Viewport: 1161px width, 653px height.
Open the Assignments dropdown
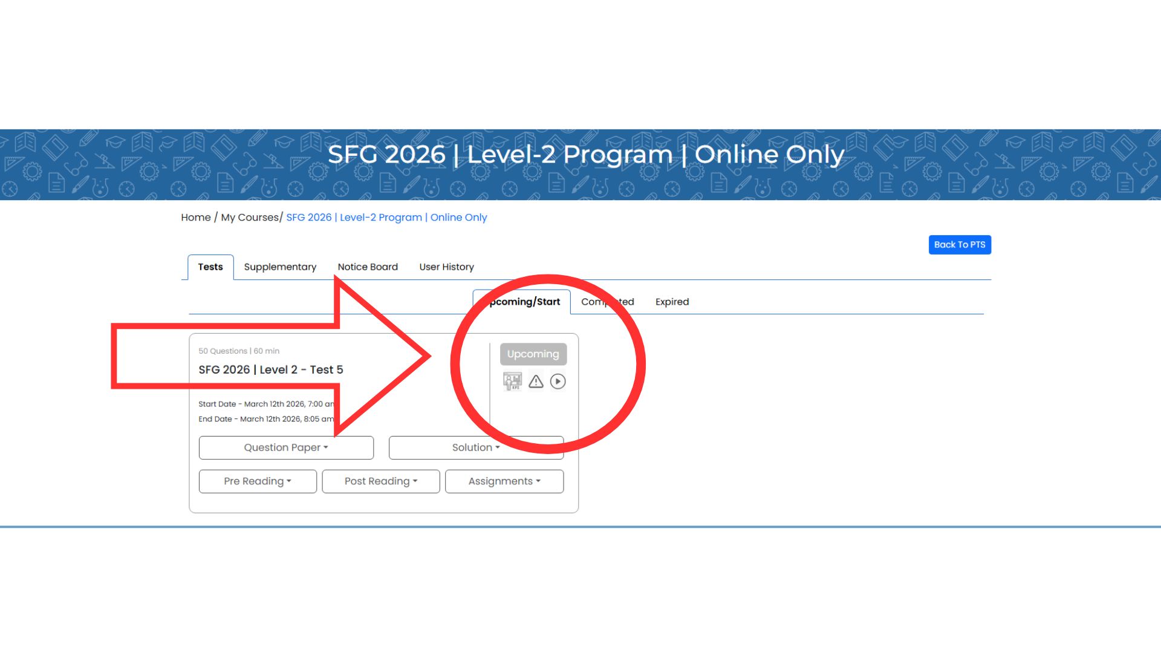pos(504,481)
